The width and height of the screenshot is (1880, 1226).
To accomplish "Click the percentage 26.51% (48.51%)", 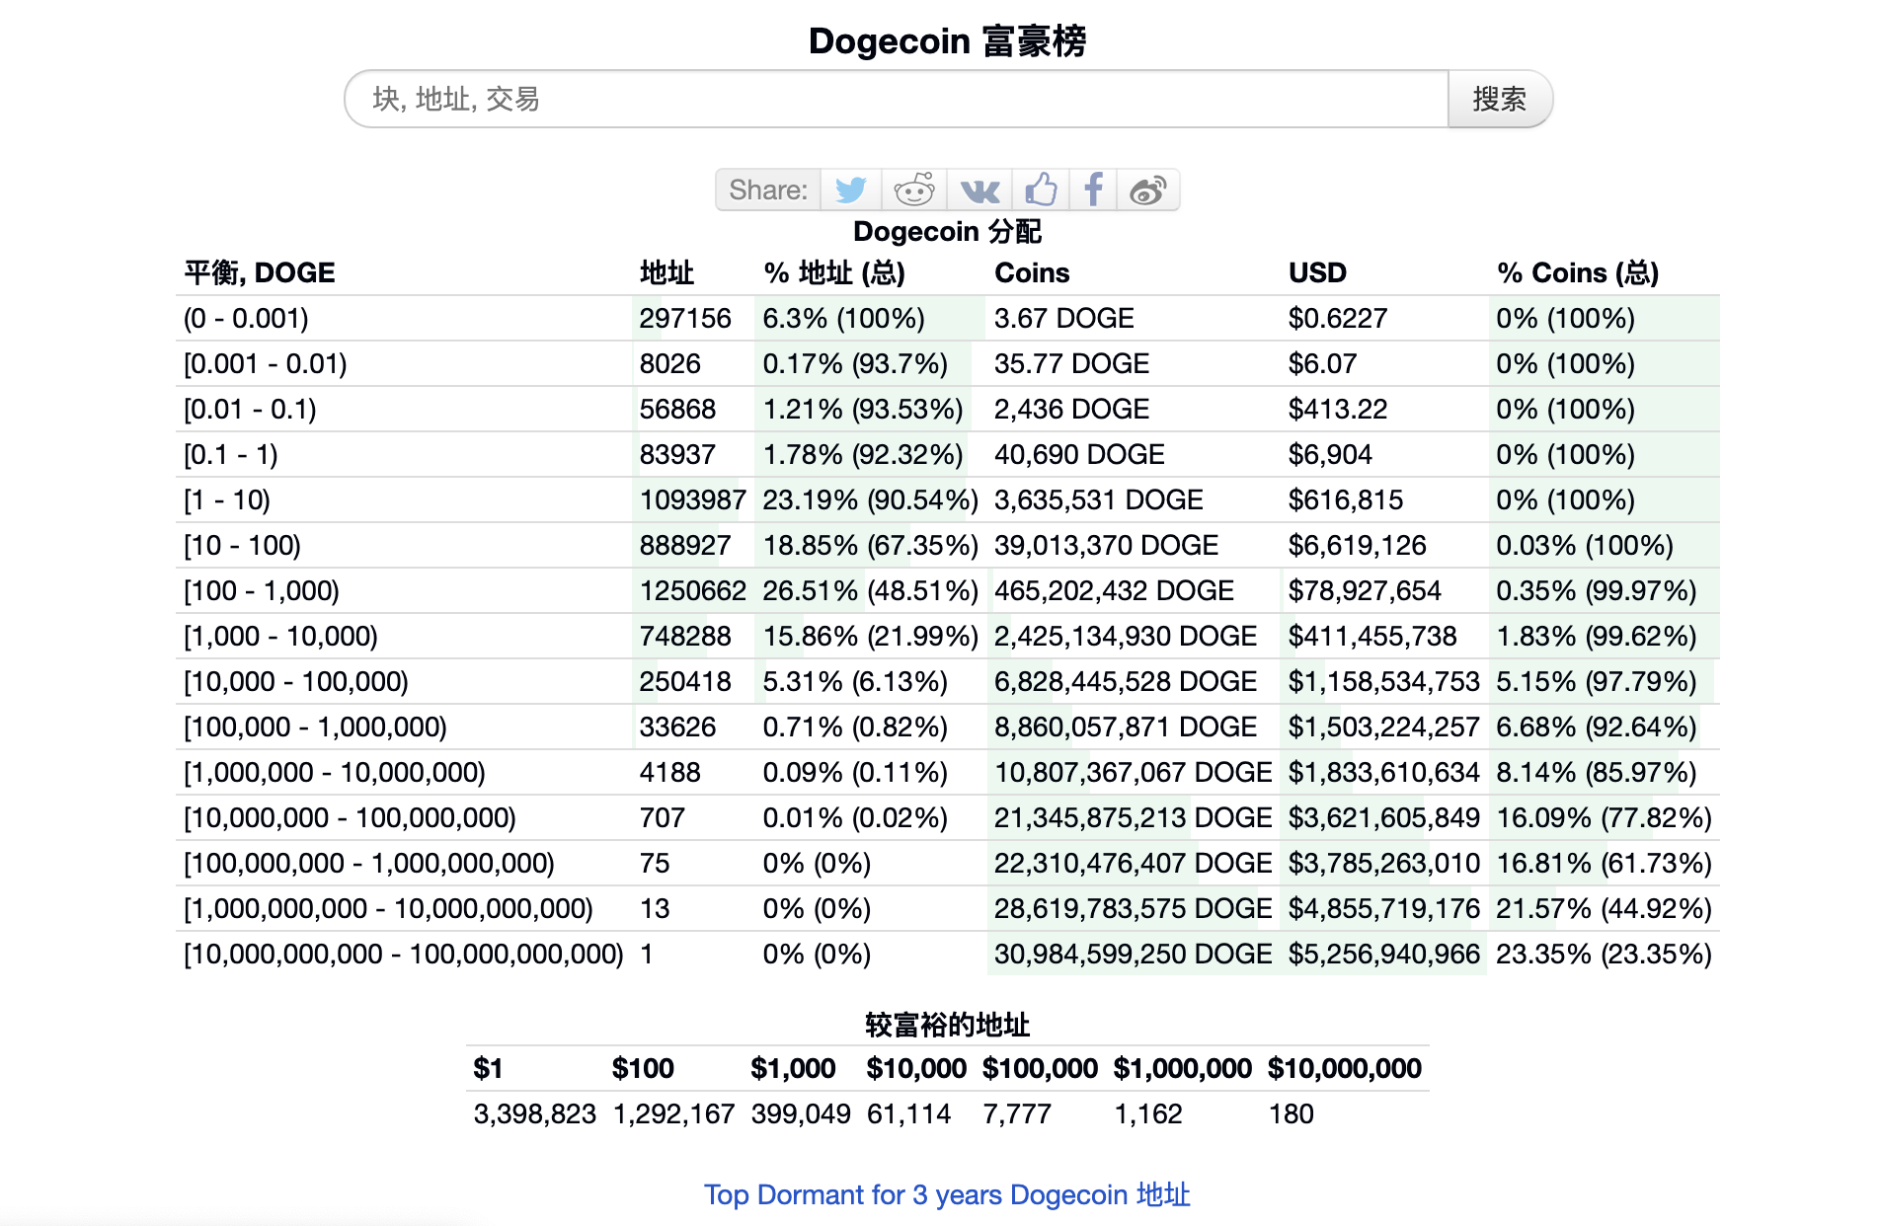I will pos(870,590).
